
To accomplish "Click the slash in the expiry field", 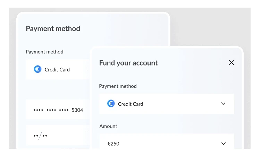I will [x=40, y=136].
